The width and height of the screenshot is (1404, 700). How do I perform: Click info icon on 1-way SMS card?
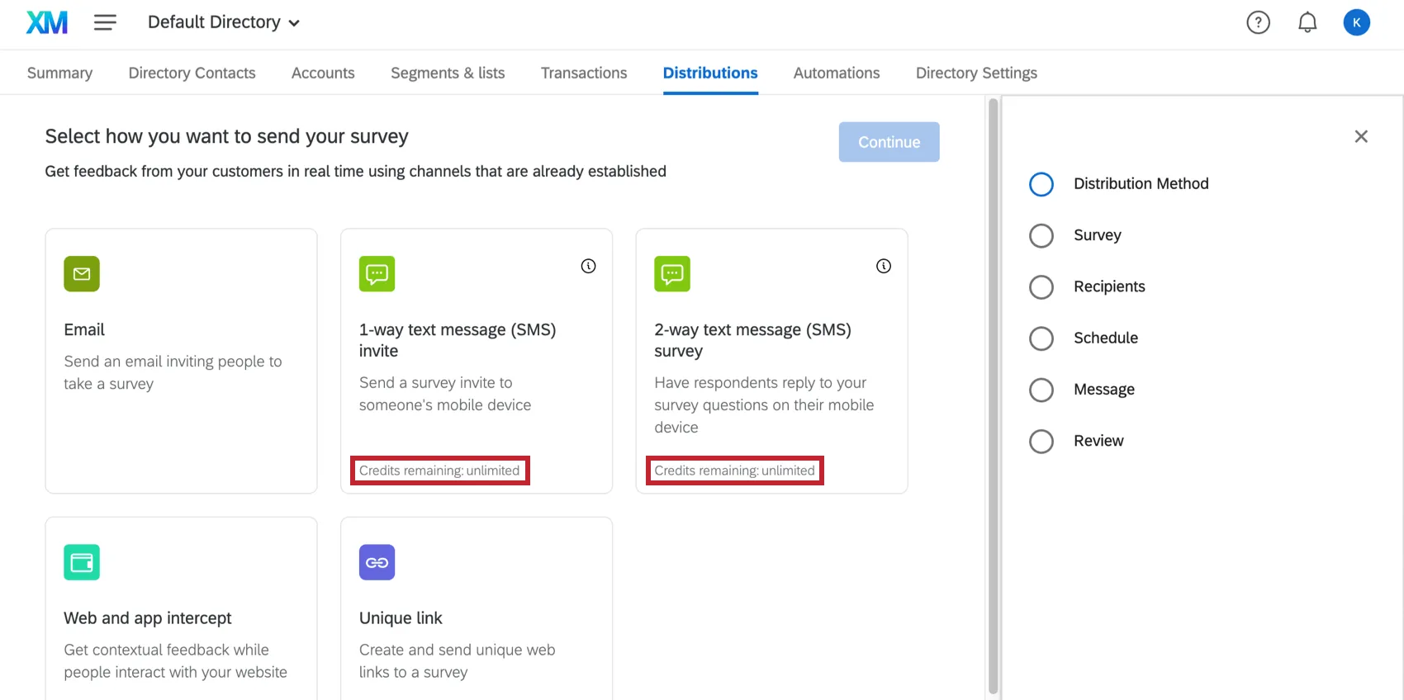[x=588, y=266]
